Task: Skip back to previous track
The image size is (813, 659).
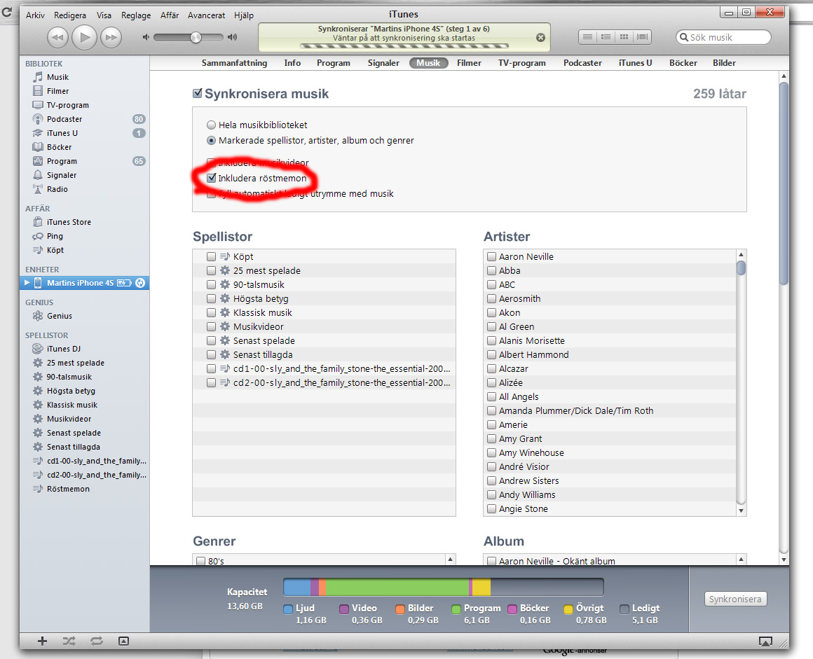Action: 57,37
